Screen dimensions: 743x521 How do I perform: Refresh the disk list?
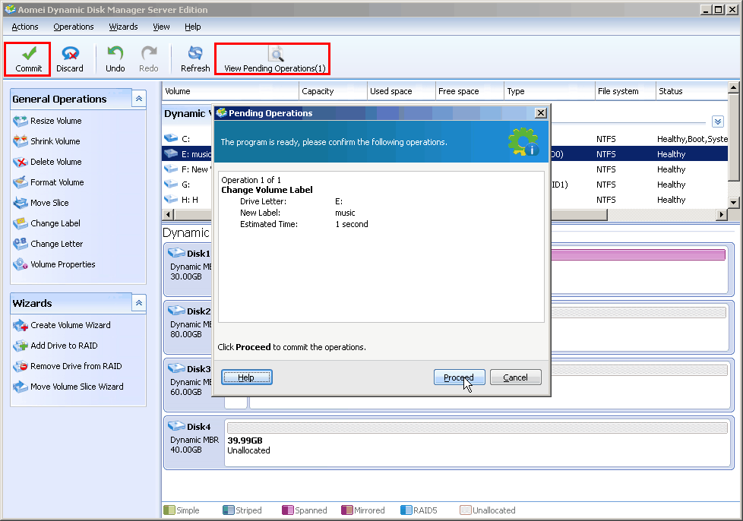click(195, 58)
